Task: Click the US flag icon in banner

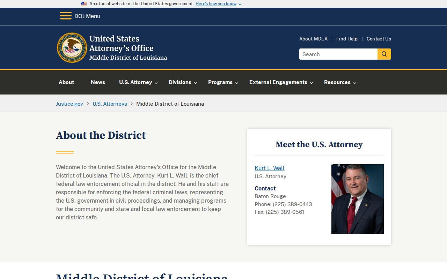Action: coord(84,4)
